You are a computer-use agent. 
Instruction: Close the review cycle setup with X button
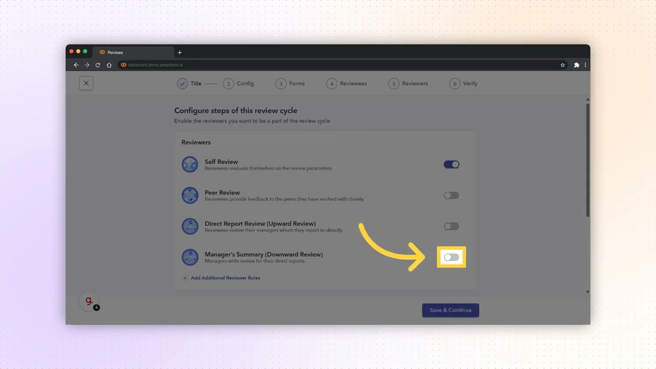click(86, 83)
